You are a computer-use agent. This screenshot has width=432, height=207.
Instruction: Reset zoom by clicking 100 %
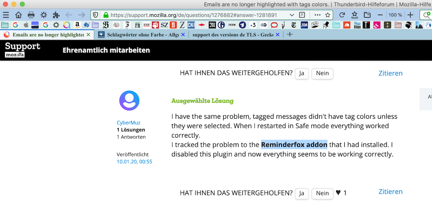point(395,15)
